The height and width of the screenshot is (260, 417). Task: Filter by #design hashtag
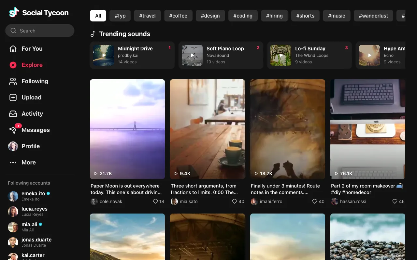210,16
